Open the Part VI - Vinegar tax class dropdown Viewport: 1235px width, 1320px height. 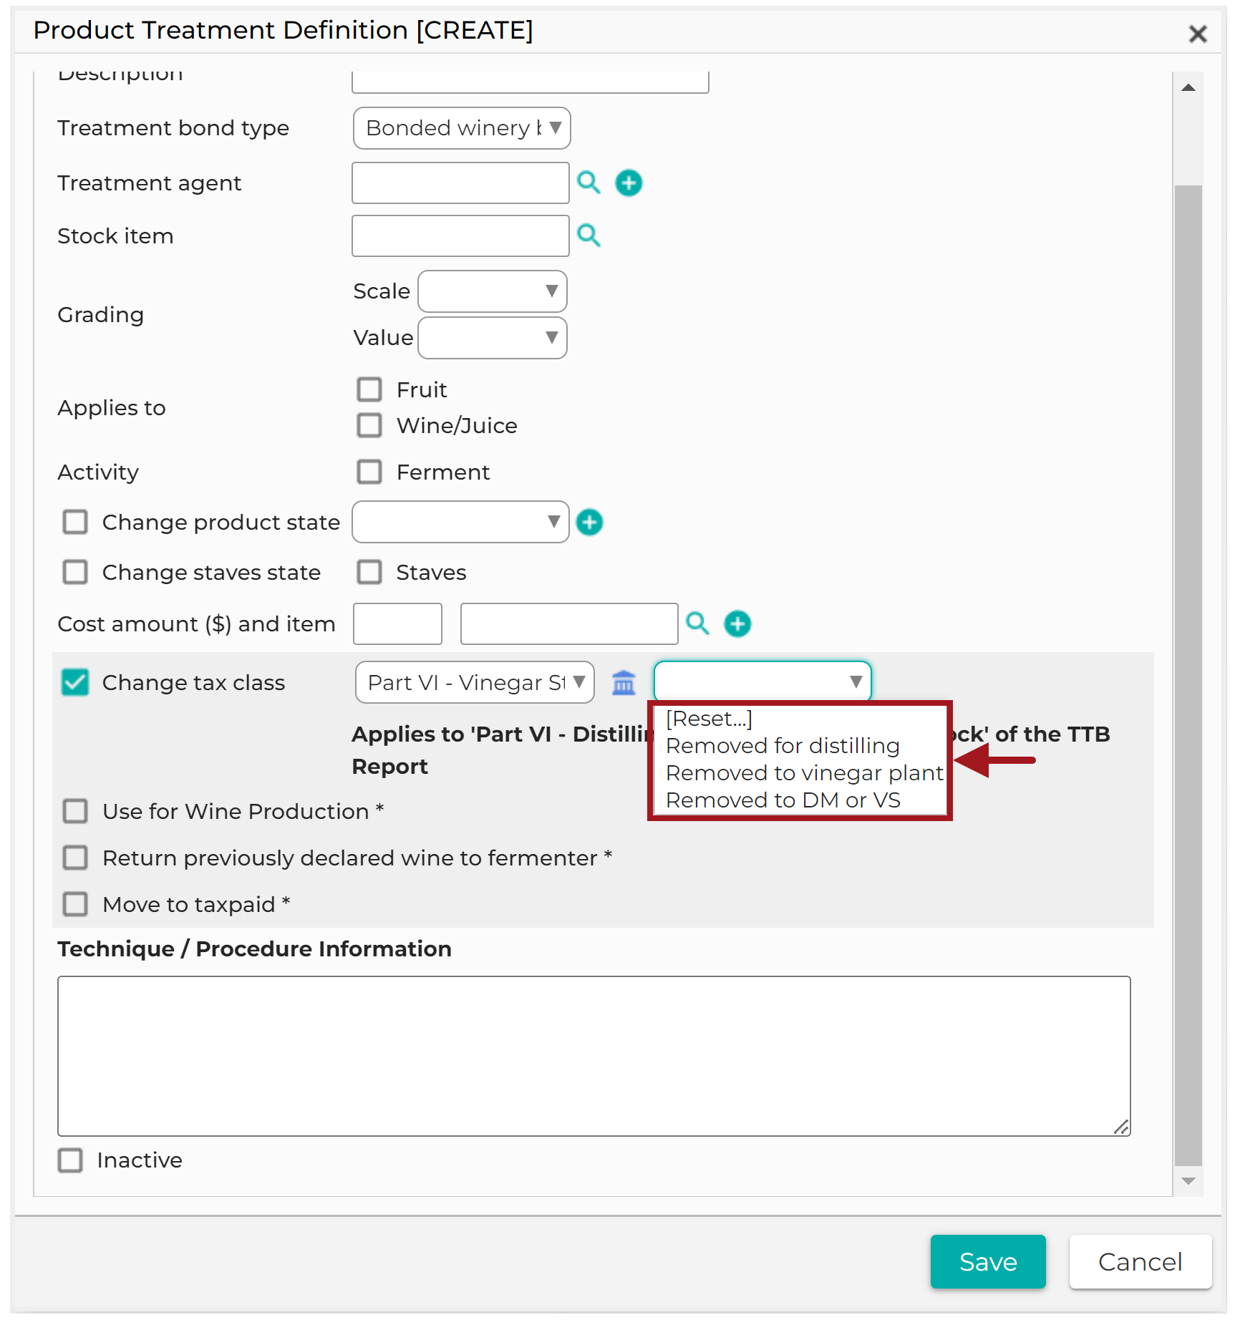(x=475, y=682)
